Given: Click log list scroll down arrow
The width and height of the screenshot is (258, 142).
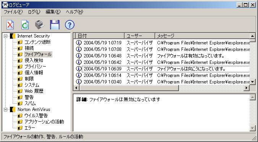Looking at the screenshot, I should (x=252, y=82).
